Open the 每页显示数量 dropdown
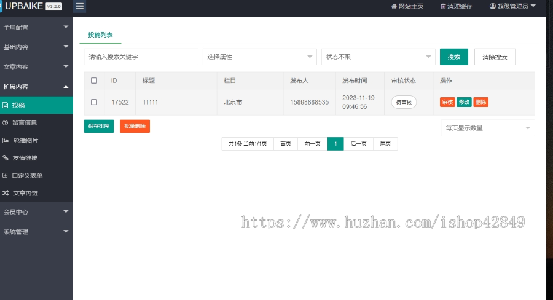Viewport: 553px width, 300px height. (488, 128)
